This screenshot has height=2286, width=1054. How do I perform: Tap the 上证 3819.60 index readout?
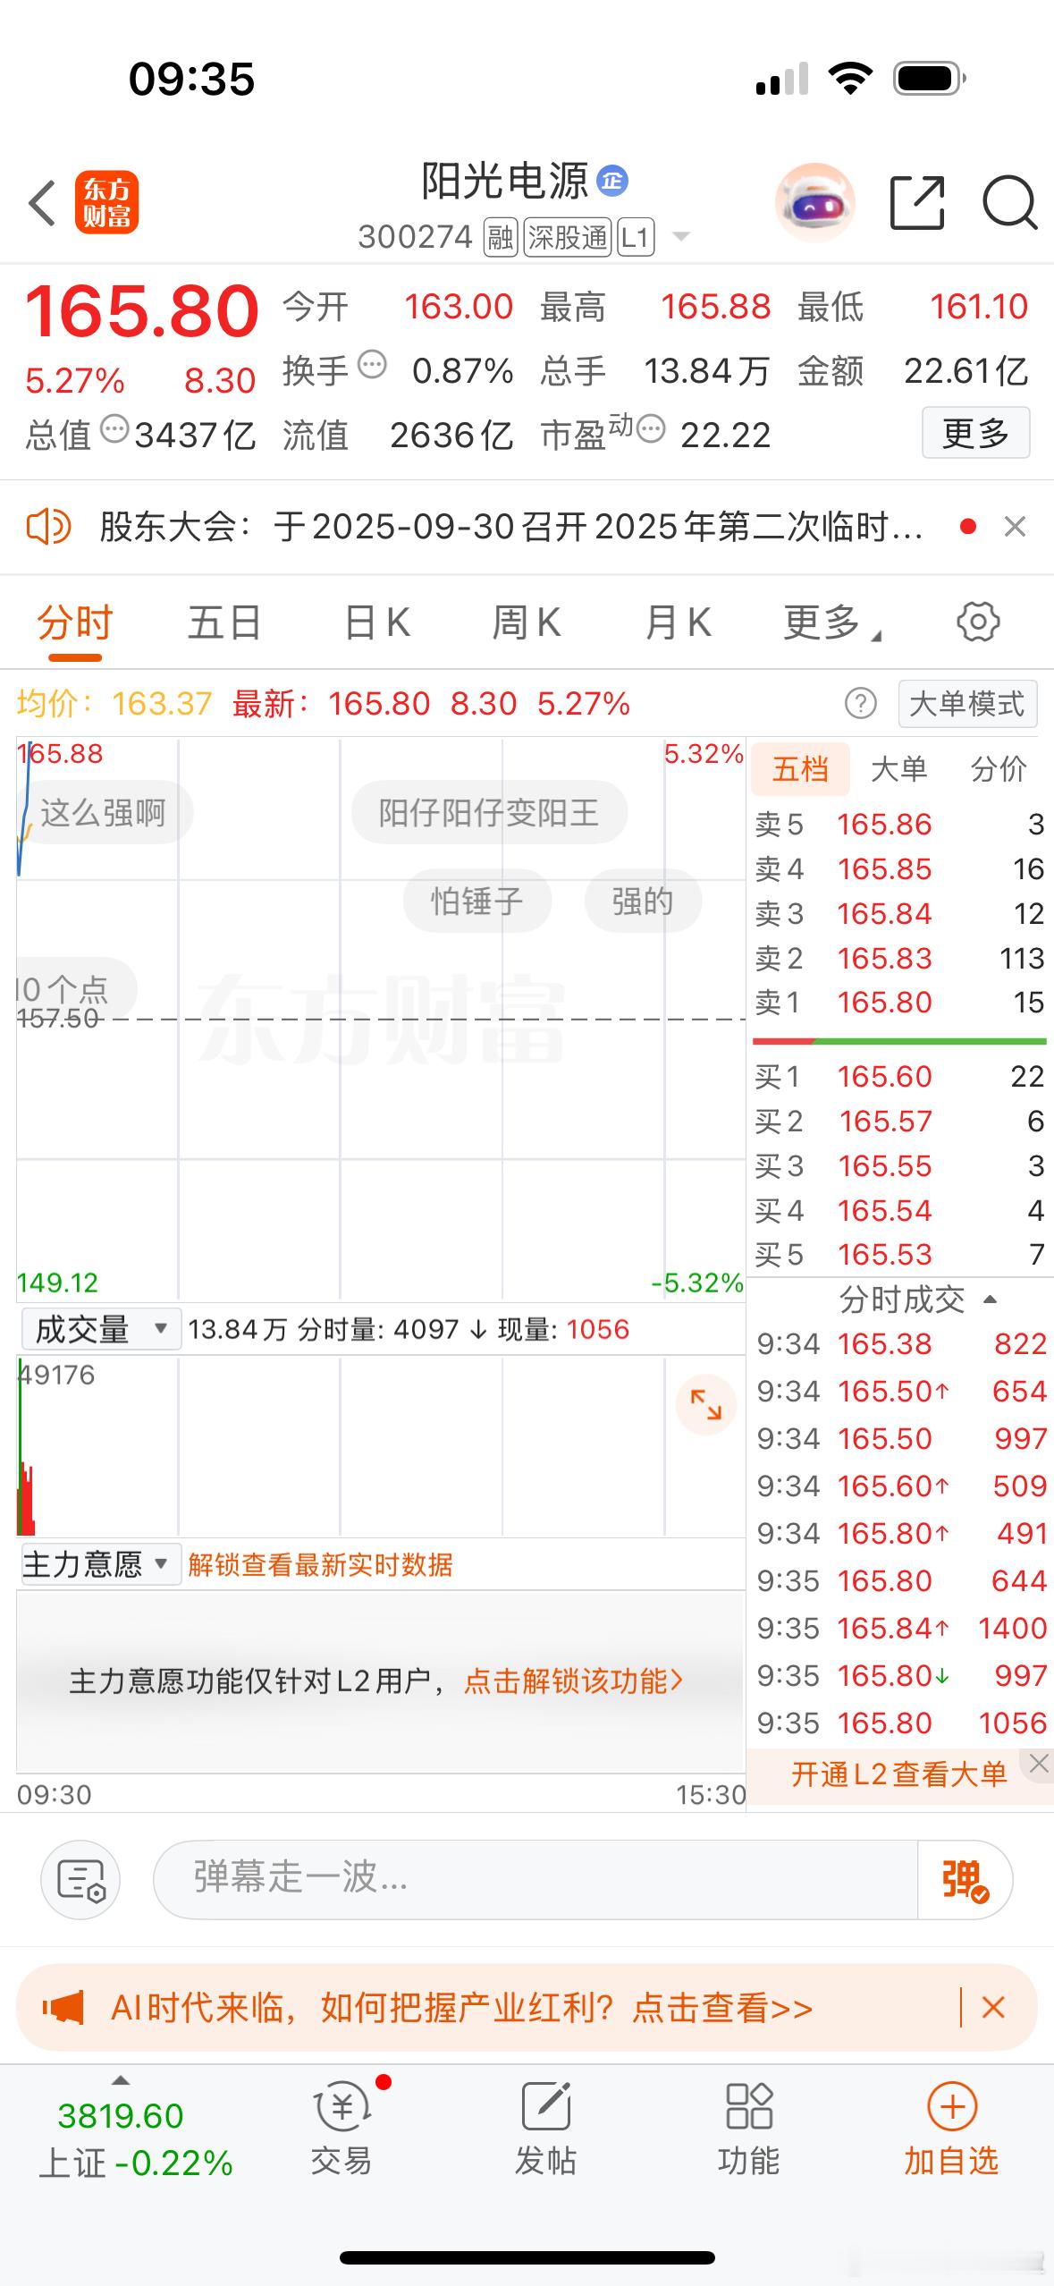(120, 2116)
